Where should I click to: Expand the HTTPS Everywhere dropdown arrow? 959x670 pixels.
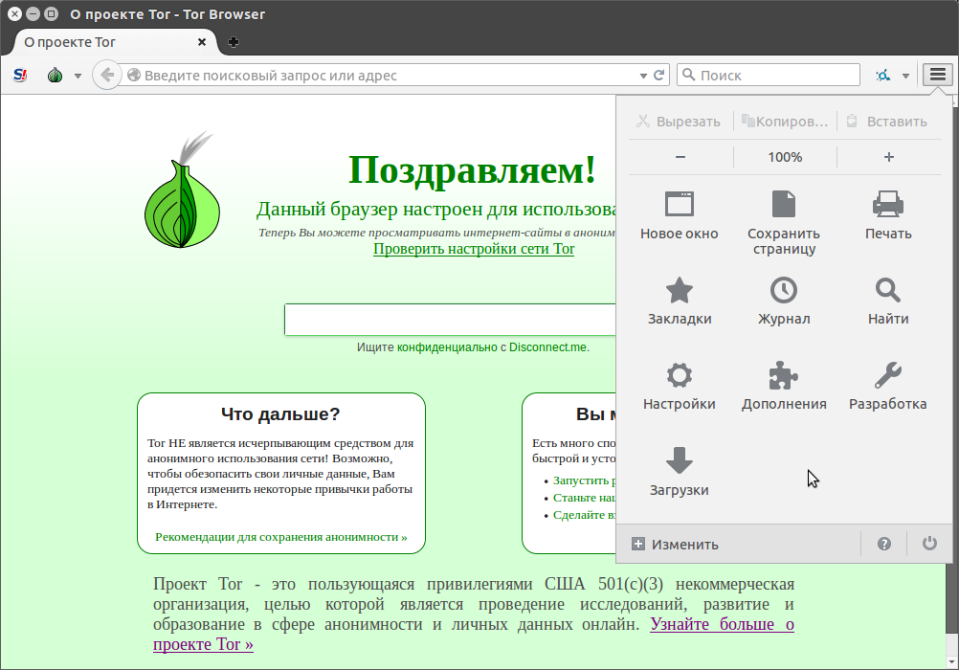click(905, 76)
